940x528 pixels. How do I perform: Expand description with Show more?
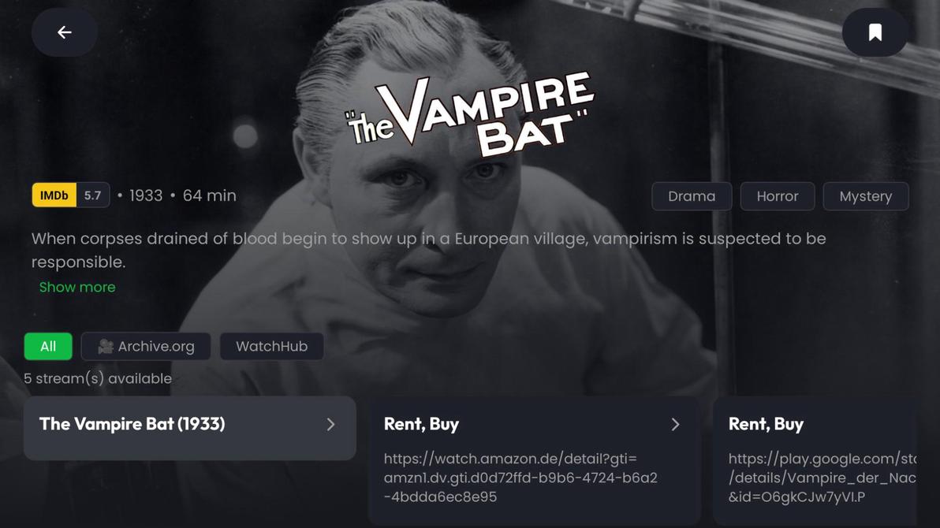[x=77, y=287]
